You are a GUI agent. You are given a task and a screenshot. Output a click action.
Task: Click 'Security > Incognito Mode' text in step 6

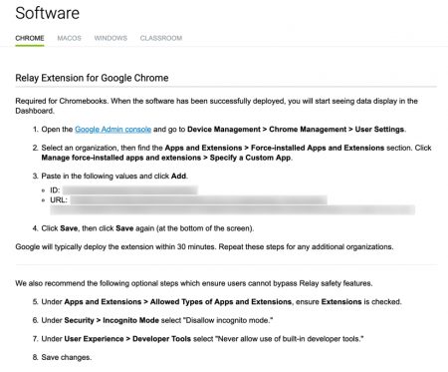point(112,320)
